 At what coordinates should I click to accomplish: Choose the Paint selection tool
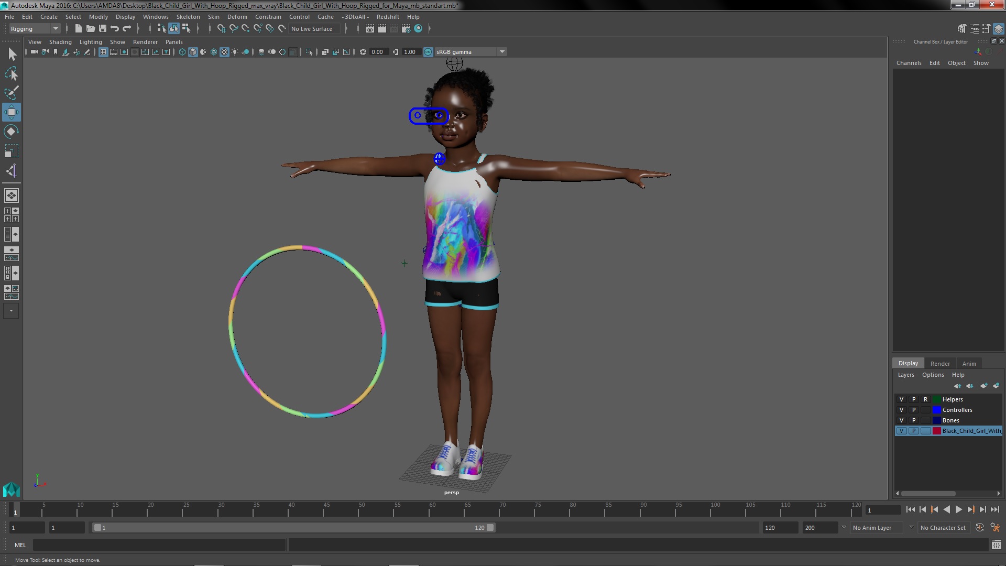point(12,93)
